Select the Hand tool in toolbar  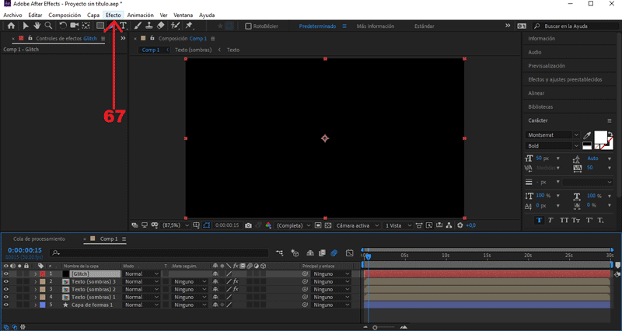(37, 26)
